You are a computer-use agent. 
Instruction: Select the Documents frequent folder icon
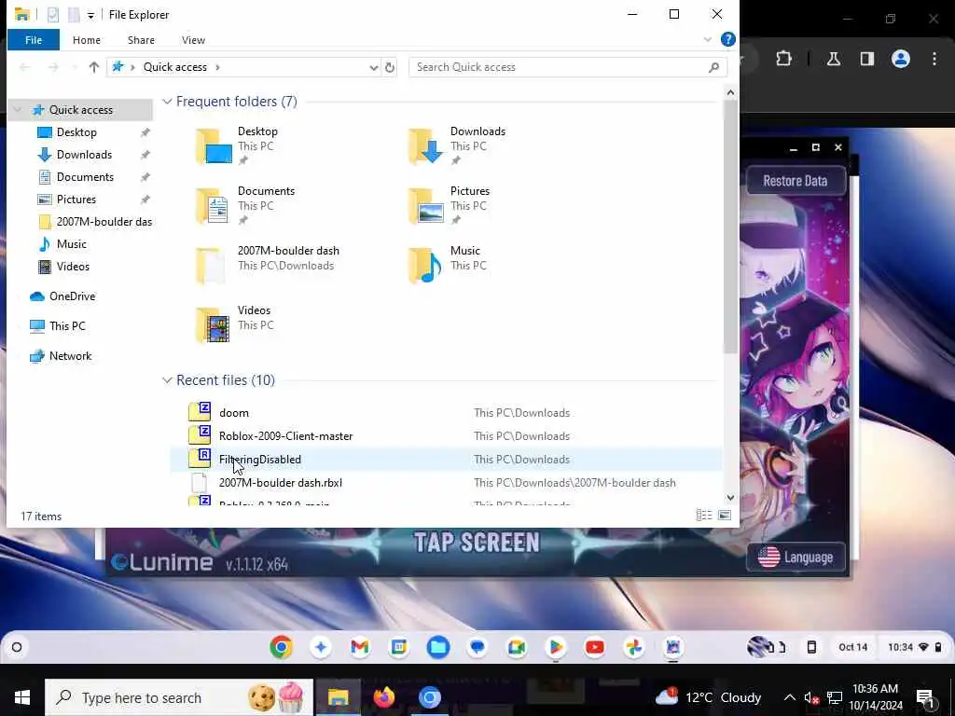(214, 206)
